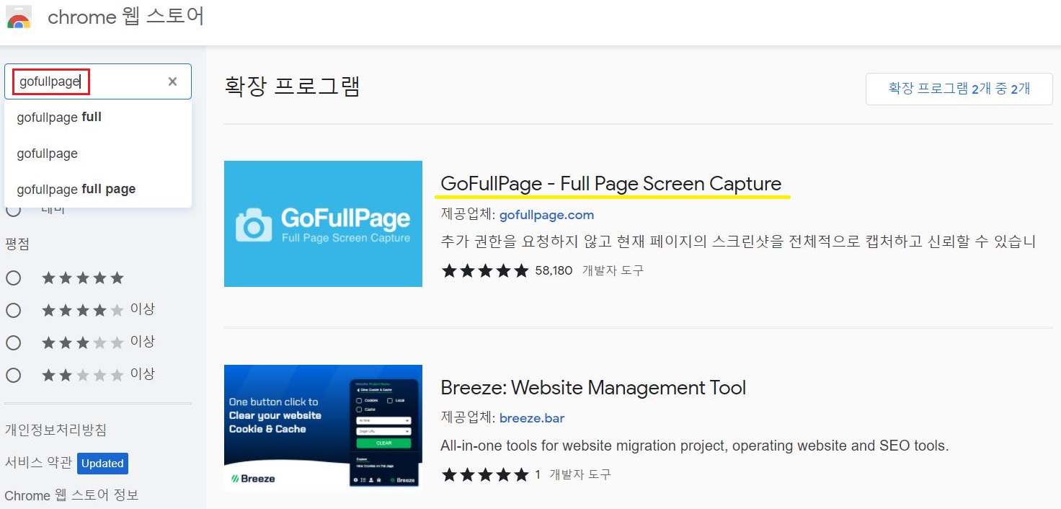Click the '확장 프로그램 2개 중 2개' button
Image resolution: width=1061 pixels, height=509 pixels.
[x=959, y=89]
